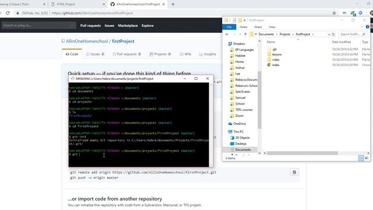373x210 pixels.
Task: Click the navigation pane scroll down arrow
Action: (x=259, y=153)
